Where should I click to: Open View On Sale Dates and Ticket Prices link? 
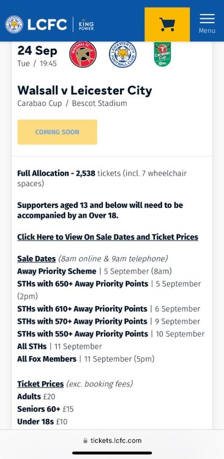pos(108,237)
